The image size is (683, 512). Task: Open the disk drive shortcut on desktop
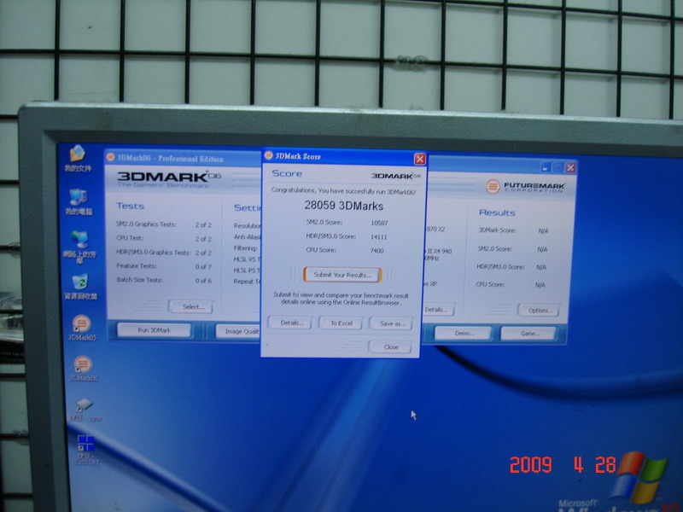pyautogui.click(x=85, y=410)
